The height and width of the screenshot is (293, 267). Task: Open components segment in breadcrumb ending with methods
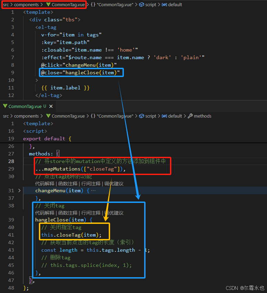point(26,116)
